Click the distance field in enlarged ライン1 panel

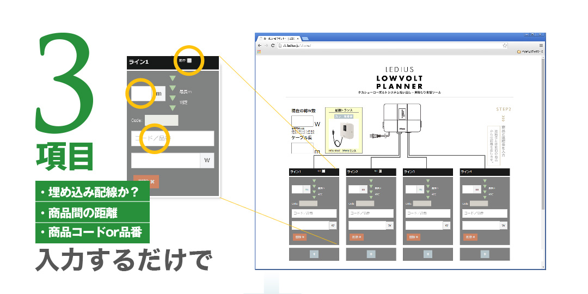(x=142, y=94)
